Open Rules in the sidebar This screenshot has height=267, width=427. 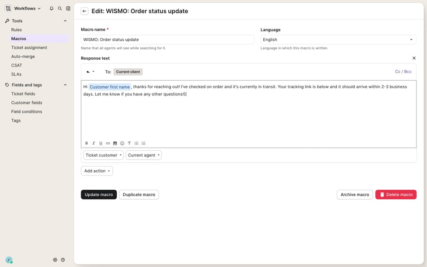[x=17, y=30]
